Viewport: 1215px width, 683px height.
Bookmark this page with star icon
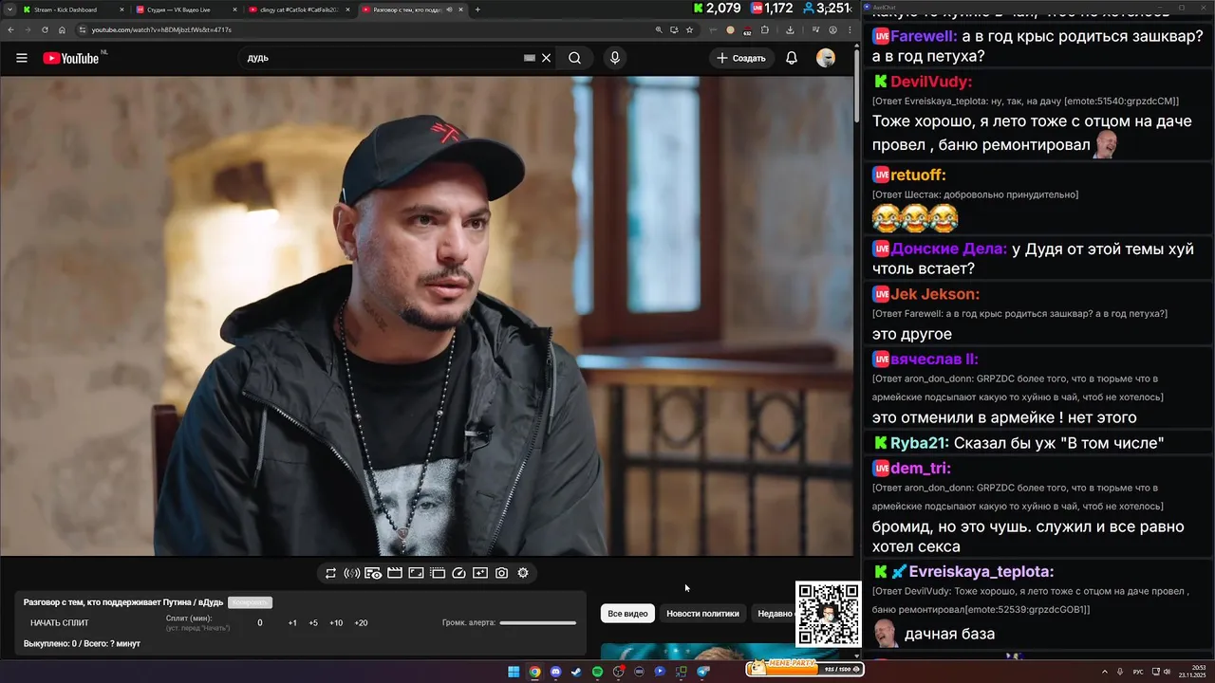click(690, 29)
